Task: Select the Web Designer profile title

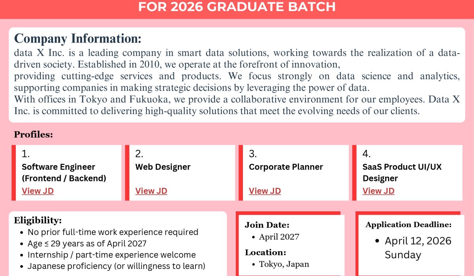Action: 163,167
